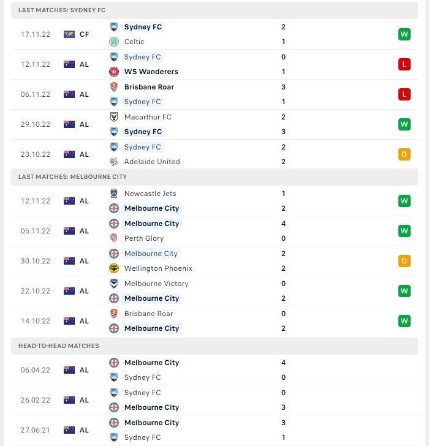This screenshot has width=429, height=446.
Task: Click the Celtic club crest icon
Action: (x=114, y=42)
